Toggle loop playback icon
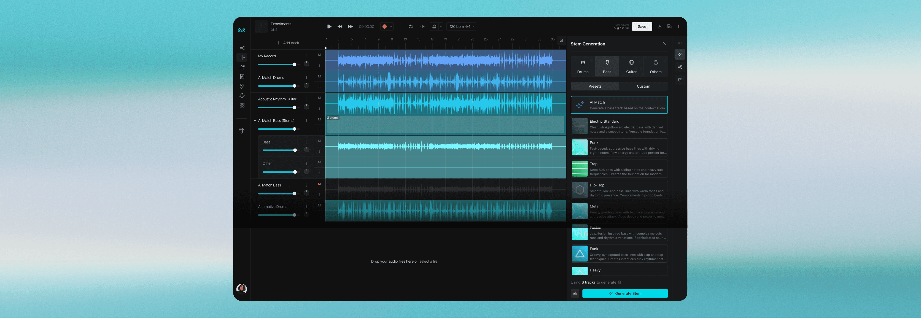The width and height of the screenshot is (921, 318). [x=411, y=26]
